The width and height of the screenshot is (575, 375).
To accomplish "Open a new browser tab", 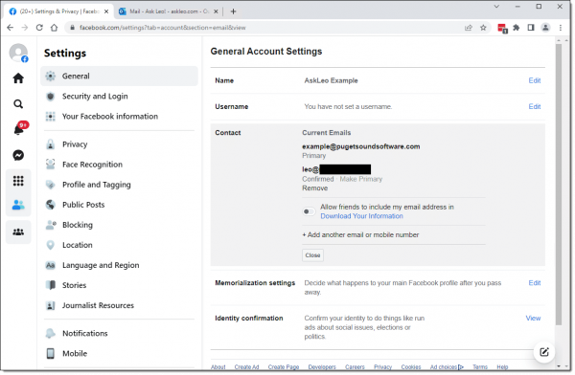I will pyautogui.click(x=233, y=11).
